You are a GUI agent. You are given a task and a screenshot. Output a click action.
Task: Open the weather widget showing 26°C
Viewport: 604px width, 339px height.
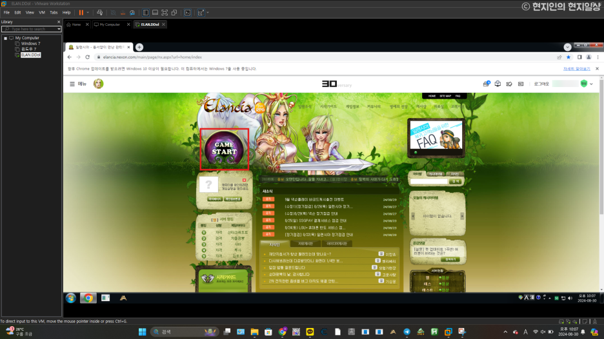point(19,332)
